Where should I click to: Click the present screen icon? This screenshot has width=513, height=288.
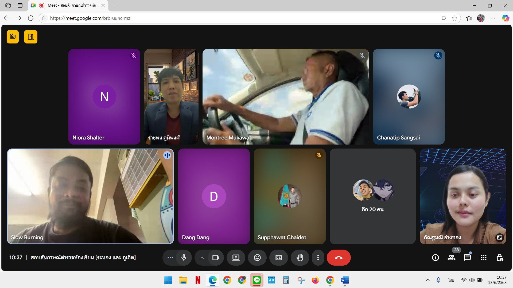pos(236,258)
